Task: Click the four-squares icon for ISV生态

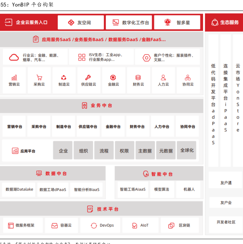Action: tap(82, 57)
